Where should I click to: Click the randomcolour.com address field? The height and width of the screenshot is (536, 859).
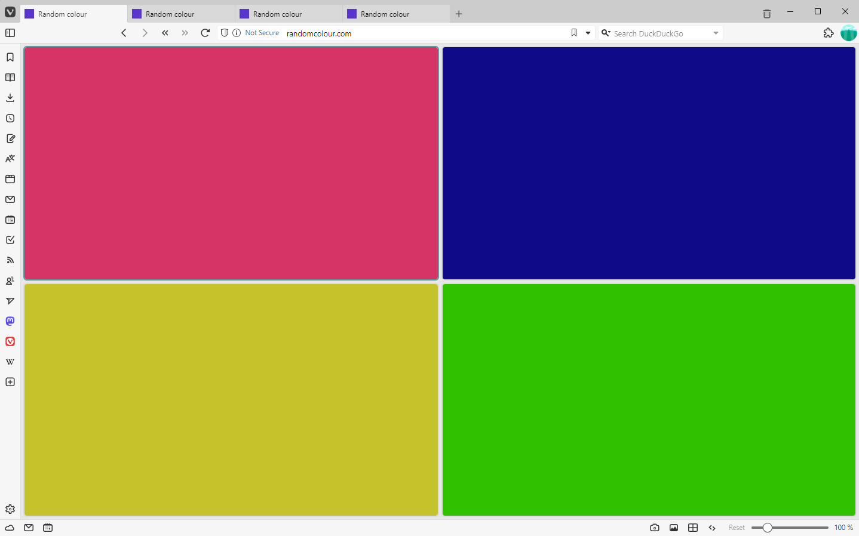click(424, 33)
